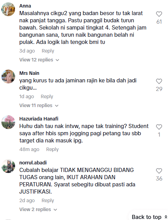Viewport: 168px width, 220px height.
Task: Like Mrs Nain's comment with the heart
Action: (x=159, y=81)
